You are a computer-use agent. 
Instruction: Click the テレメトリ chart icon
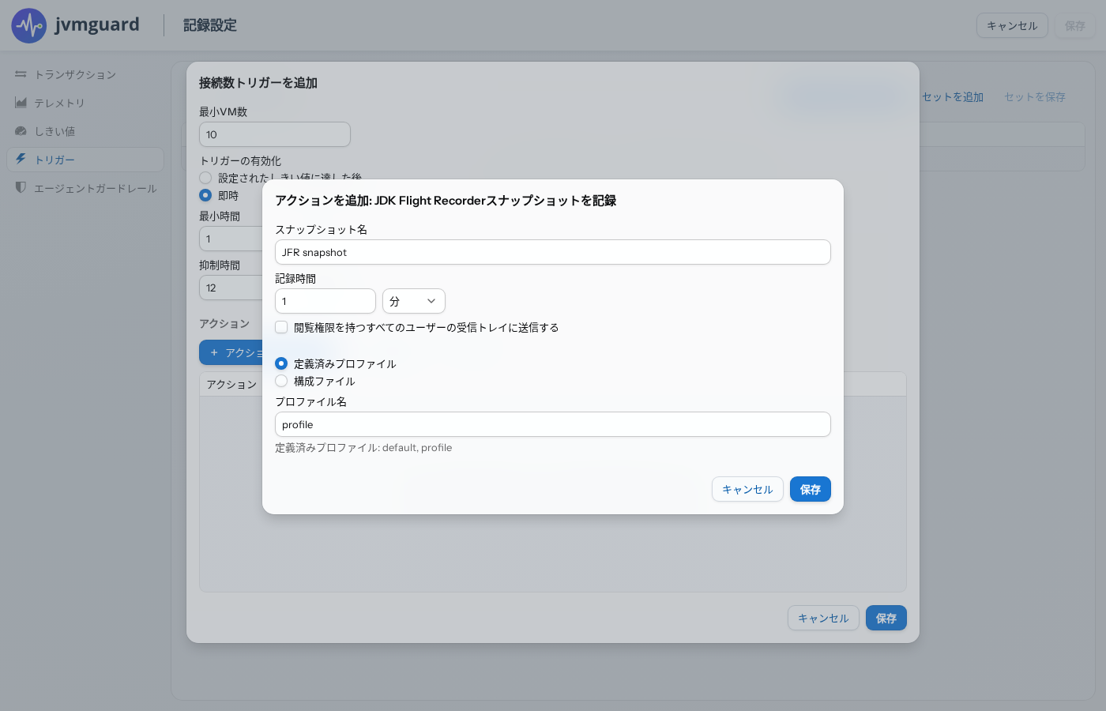tap(21, 103)
